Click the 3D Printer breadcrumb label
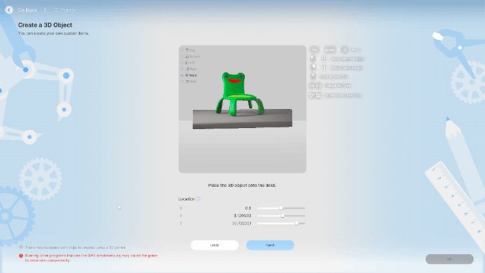The width and height of the screenshot is (485, 273). 65,10
